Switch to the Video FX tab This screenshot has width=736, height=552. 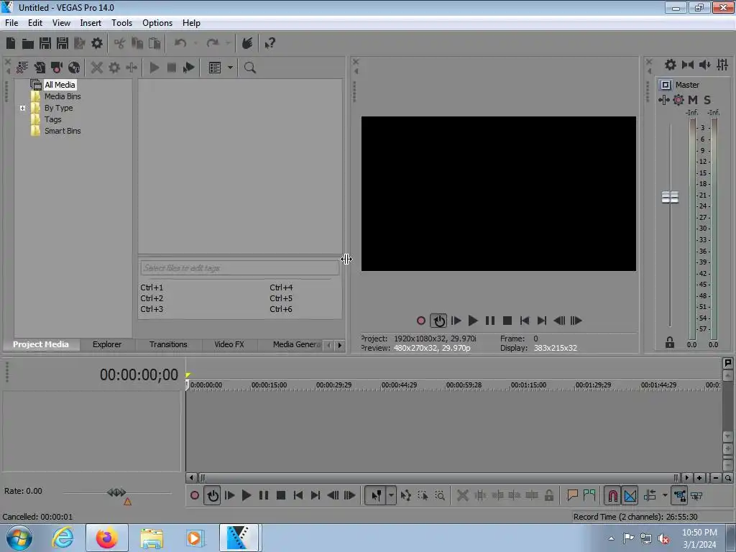point(229,344)
